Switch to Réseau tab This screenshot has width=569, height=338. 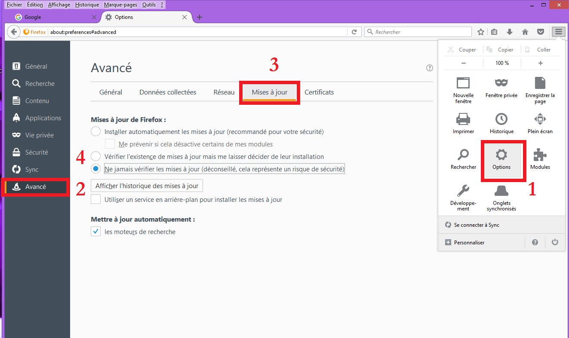[224, 92]
